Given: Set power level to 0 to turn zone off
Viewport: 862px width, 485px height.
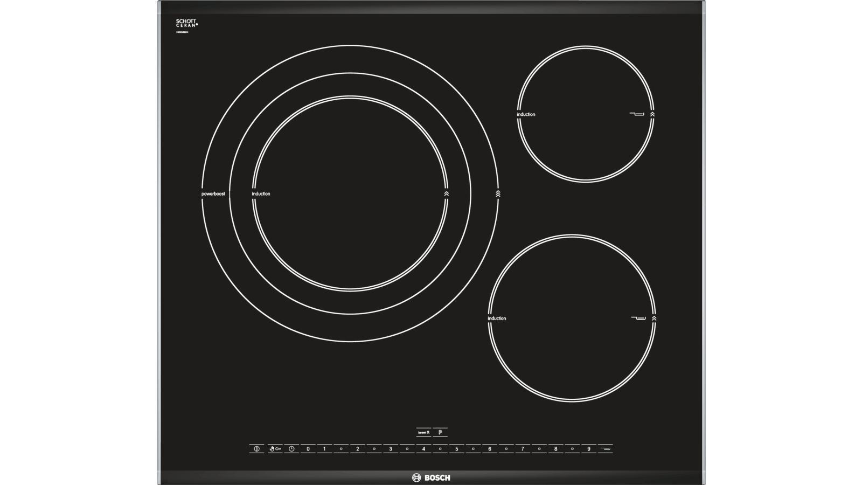Looking at the screenshot, I should pyautogui.click(x=308, y=448).
